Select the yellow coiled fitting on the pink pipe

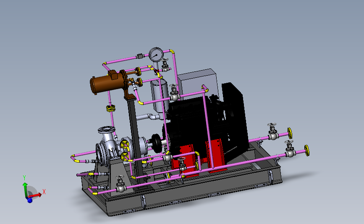(x=111, y=108)
